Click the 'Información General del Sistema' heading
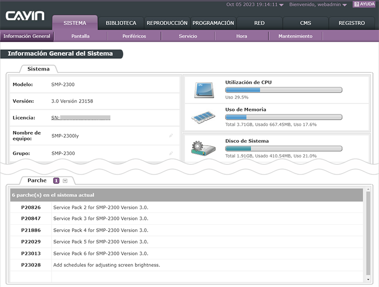Image resolution: width=379 pixels, height=287 pixels. [60, 53]
